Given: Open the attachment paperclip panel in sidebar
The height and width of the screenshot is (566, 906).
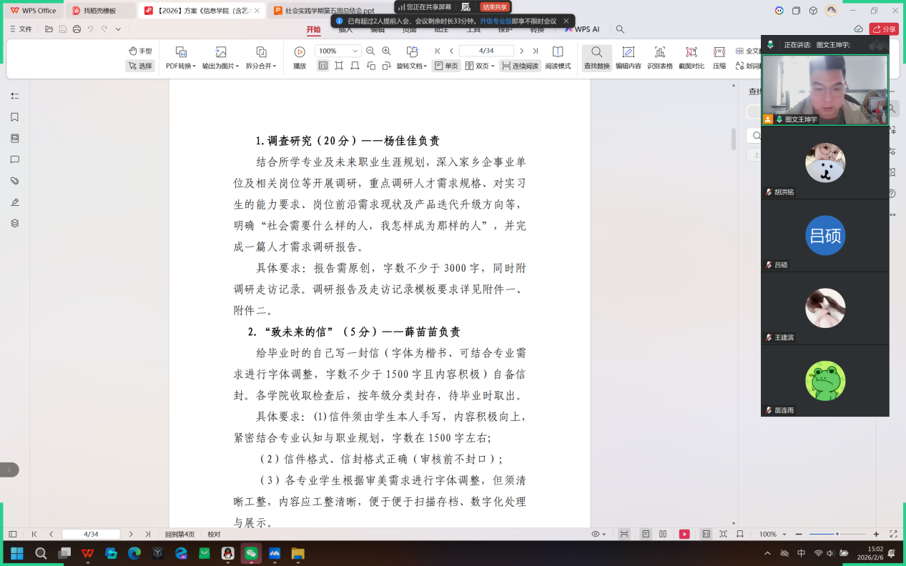Looking at the screenshot, I should pyautogui.click(x=14, y=181).
